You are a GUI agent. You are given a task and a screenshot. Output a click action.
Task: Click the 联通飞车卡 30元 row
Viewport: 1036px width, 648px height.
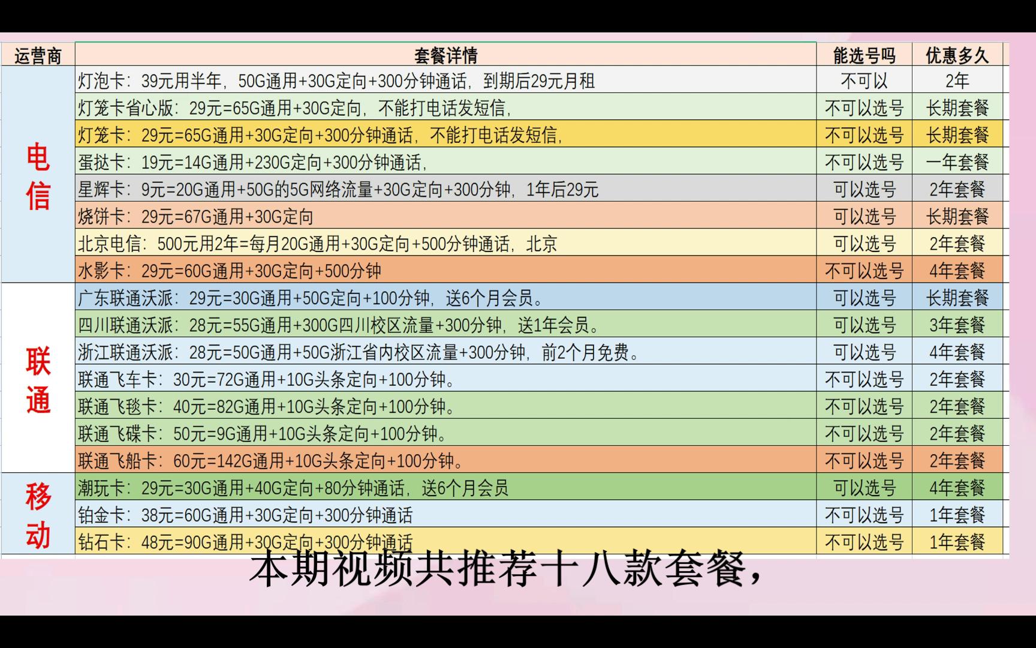point(445,379)
